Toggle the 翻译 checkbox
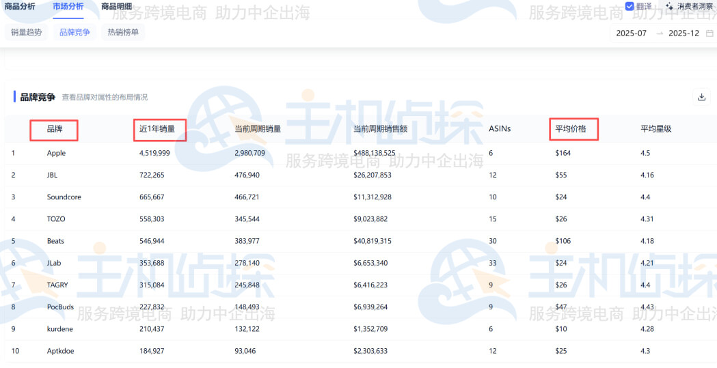Screen dimensions: 717x368 pyautogui.click(x=630, y=6)
